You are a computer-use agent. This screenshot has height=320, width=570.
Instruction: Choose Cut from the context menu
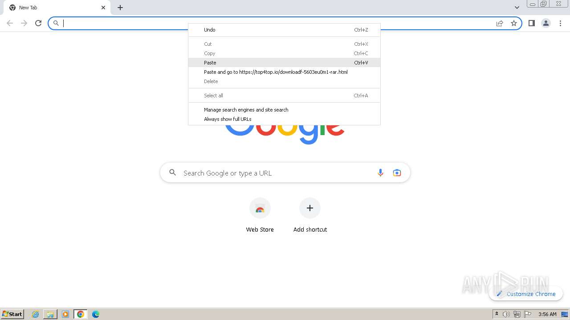[284, 44]
